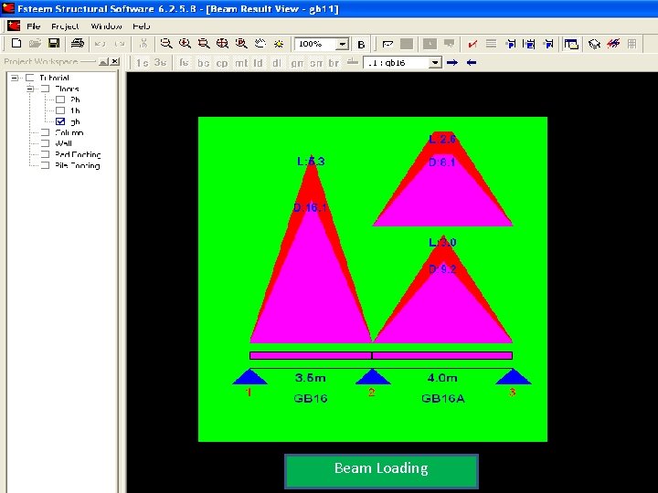Click the Beam Loading button

point(381,471)
